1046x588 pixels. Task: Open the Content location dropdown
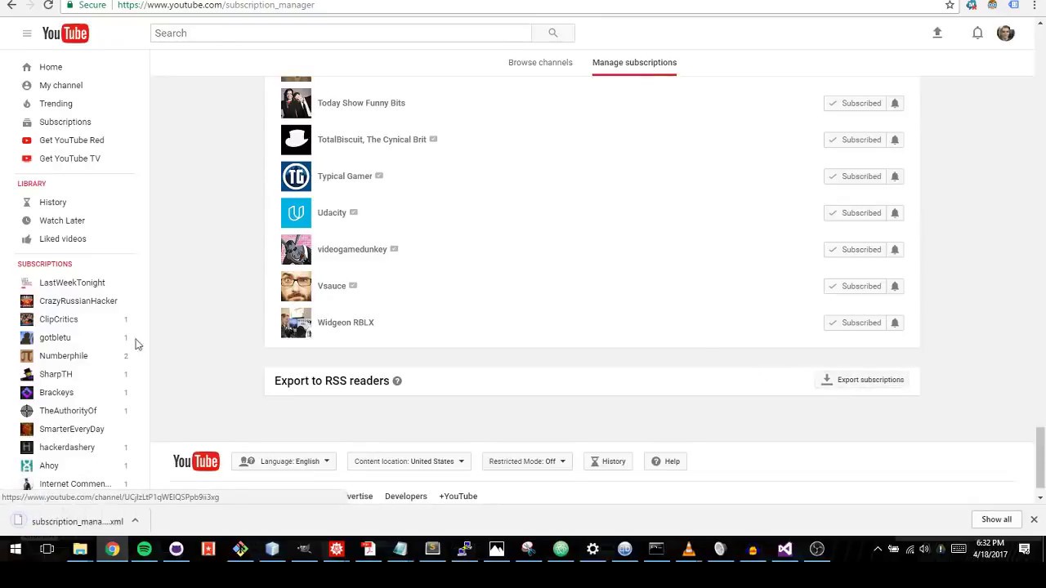pyautogui.click(x=409, y=461)
